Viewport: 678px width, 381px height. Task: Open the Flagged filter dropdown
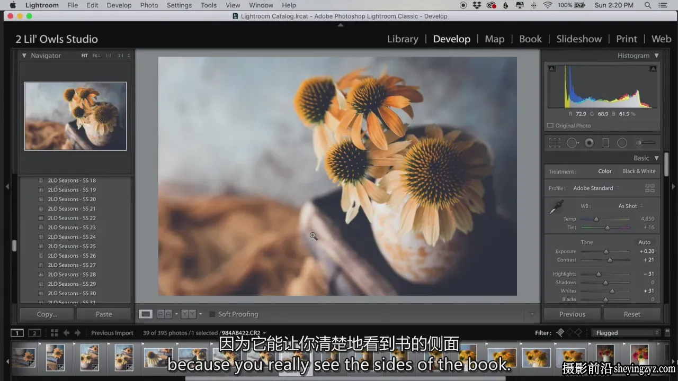click(627, 333)
